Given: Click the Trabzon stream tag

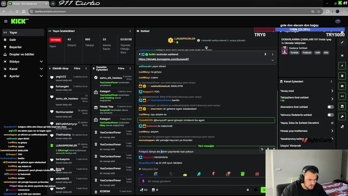Looking at the screenshot, I should point(307,53).
